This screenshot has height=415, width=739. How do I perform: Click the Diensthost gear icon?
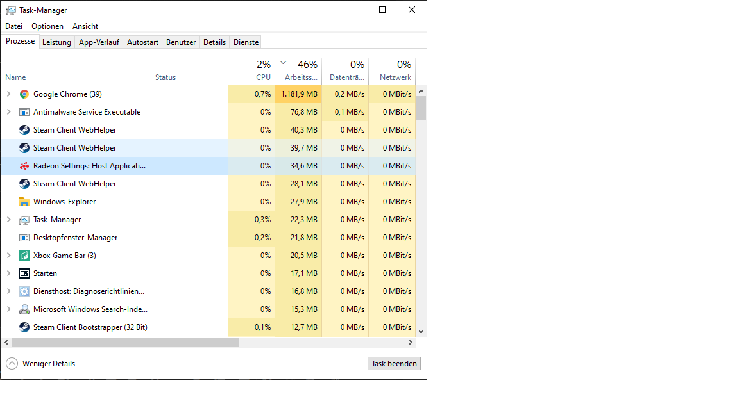point(24,291)
